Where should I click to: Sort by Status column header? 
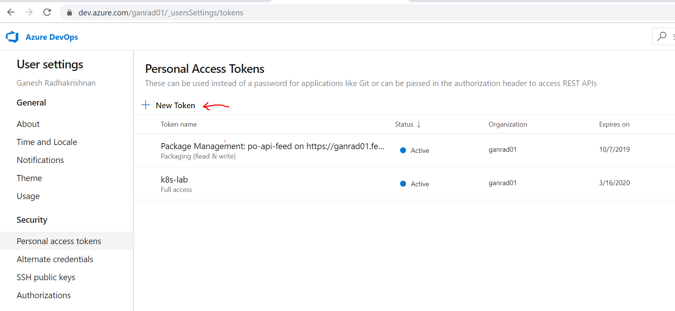point(404,124)
